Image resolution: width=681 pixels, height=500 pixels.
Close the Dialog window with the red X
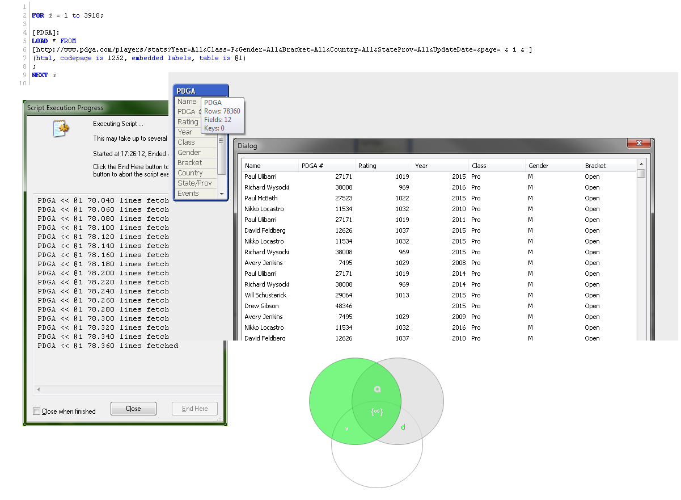[x=639, y=144]
